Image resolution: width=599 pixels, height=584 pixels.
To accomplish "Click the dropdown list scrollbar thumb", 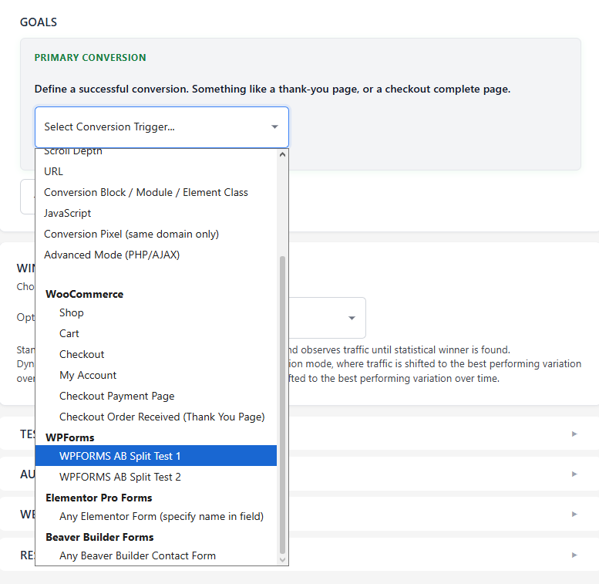I will click(282, 405).
